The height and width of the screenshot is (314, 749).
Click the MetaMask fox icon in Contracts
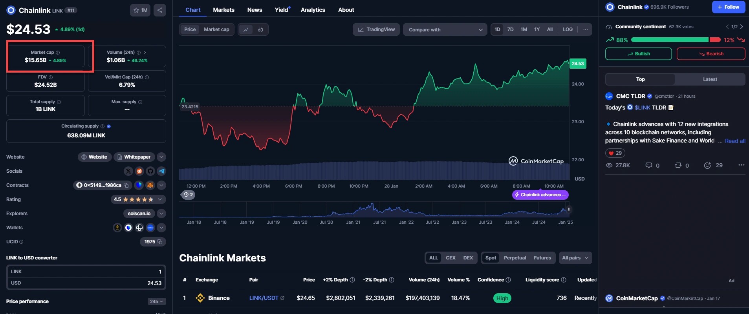150,185
